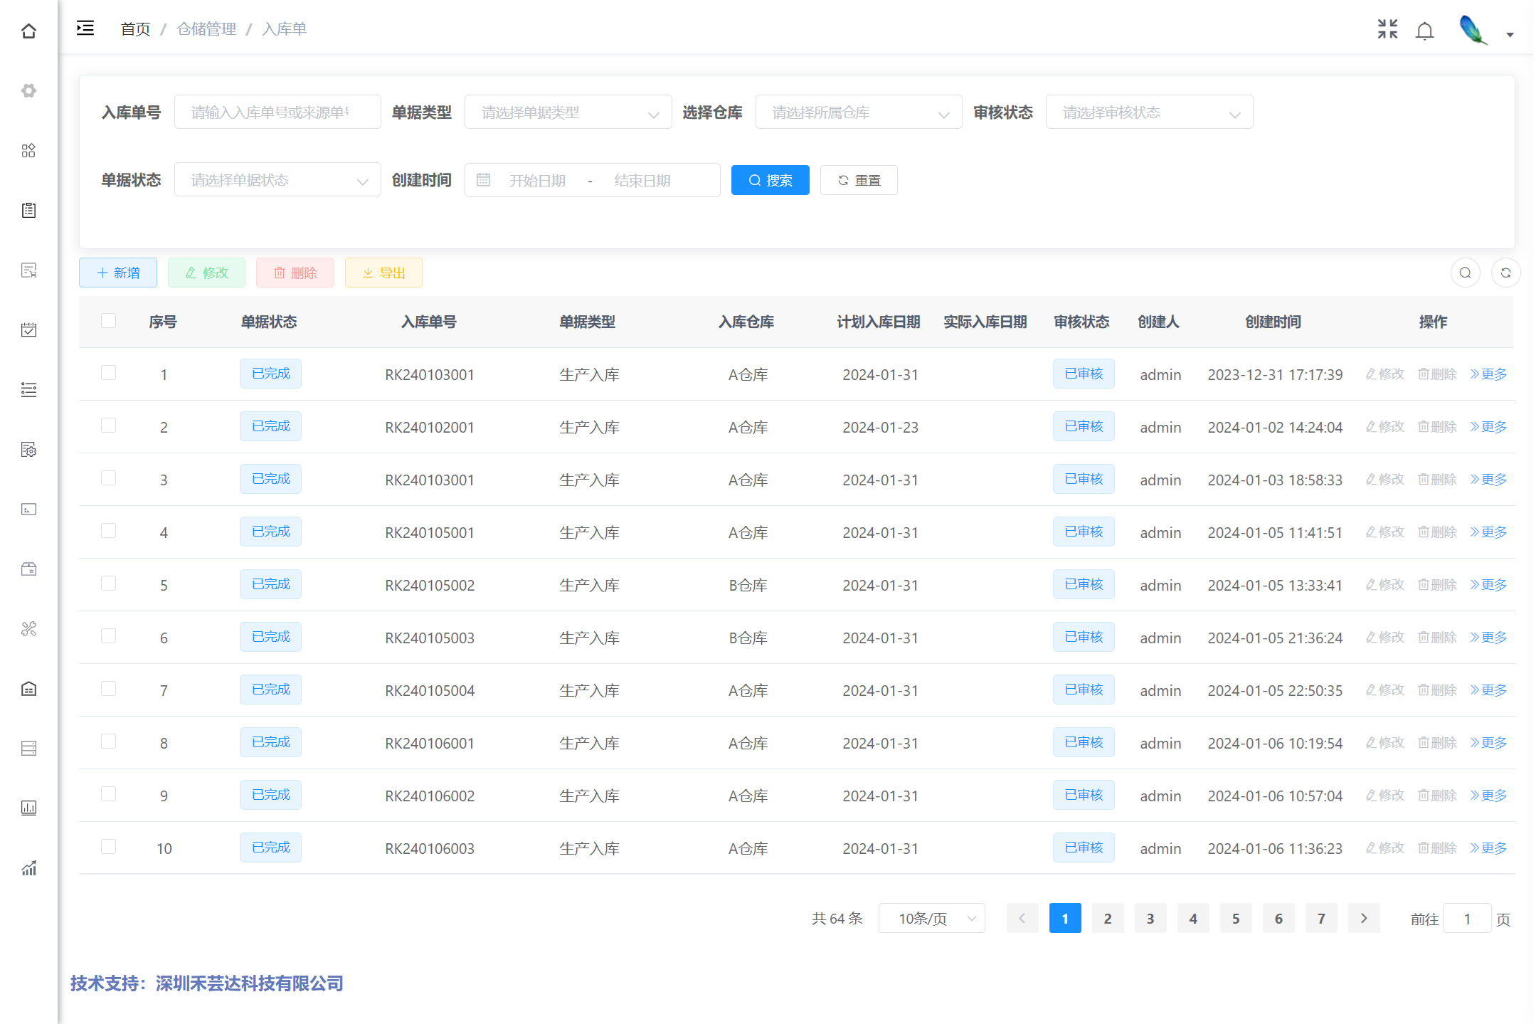Click the 入库单号 input field
The width and height of the screenshot is (1536, 1024).
click(277, 112)
